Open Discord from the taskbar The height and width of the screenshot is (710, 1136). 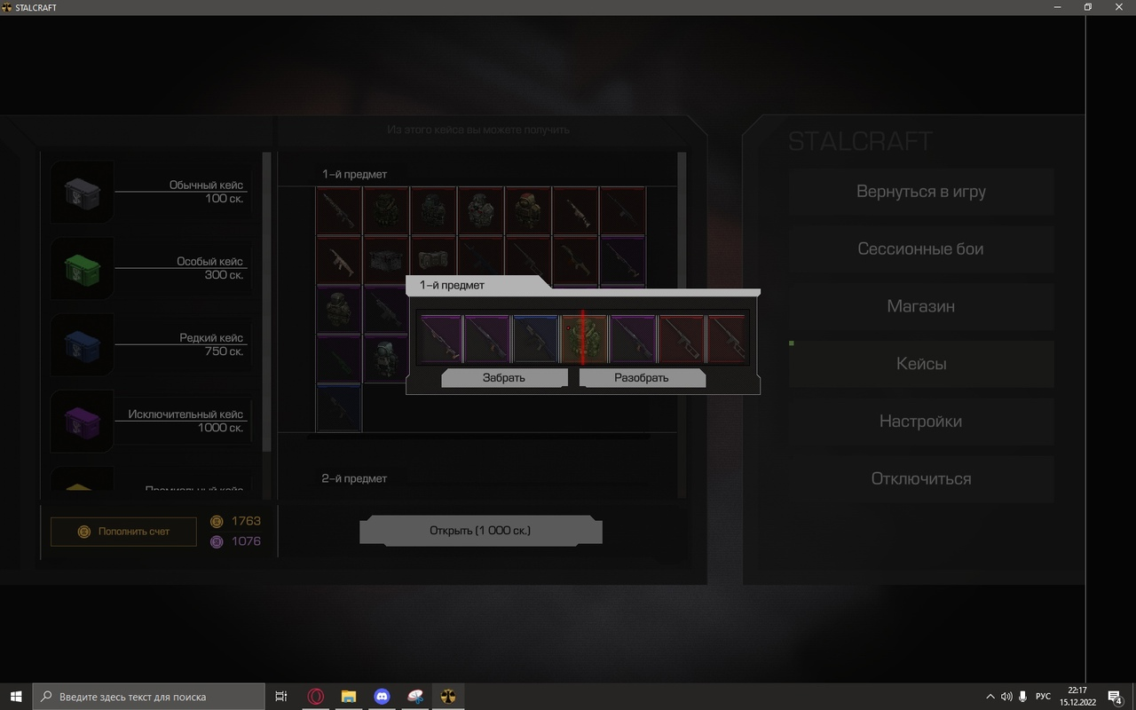pos(383,697)
